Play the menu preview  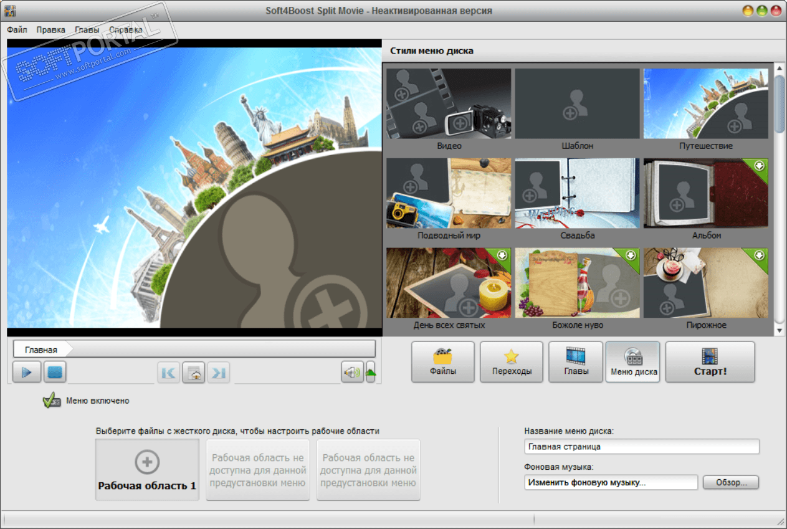27,373
